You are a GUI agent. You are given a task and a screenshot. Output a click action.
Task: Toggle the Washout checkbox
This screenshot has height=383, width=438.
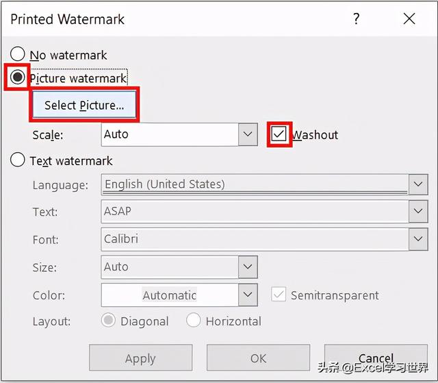click(x=279, y=134)
